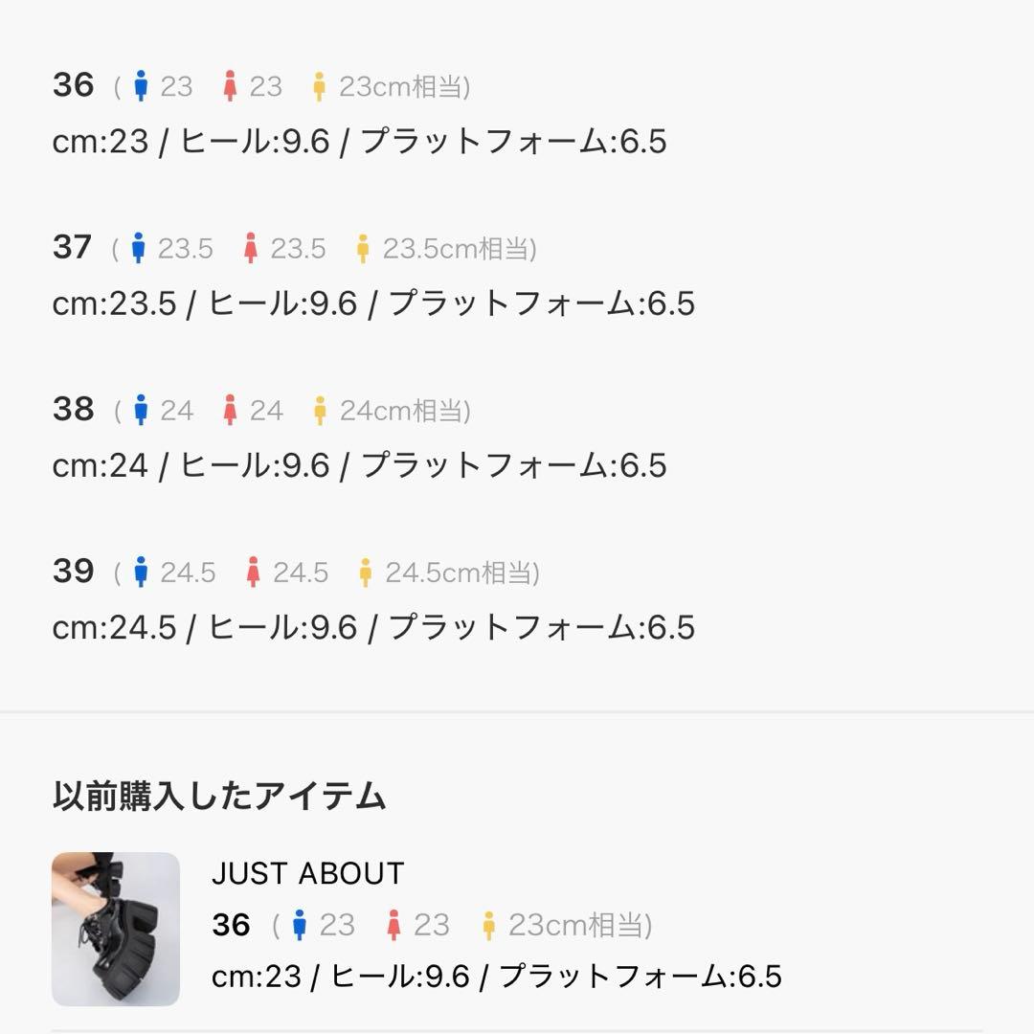
Task: Select the size 39 label
Action: pos(73,572)
